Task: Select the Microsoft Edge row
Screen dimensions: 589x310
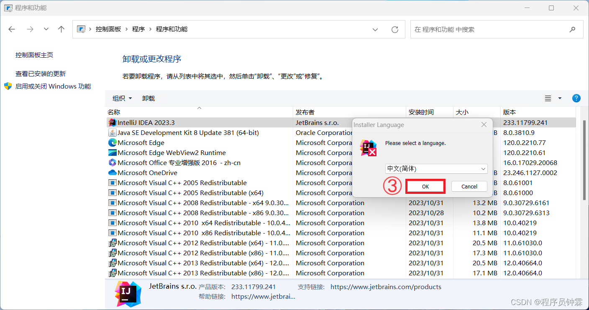Action: 341,142
